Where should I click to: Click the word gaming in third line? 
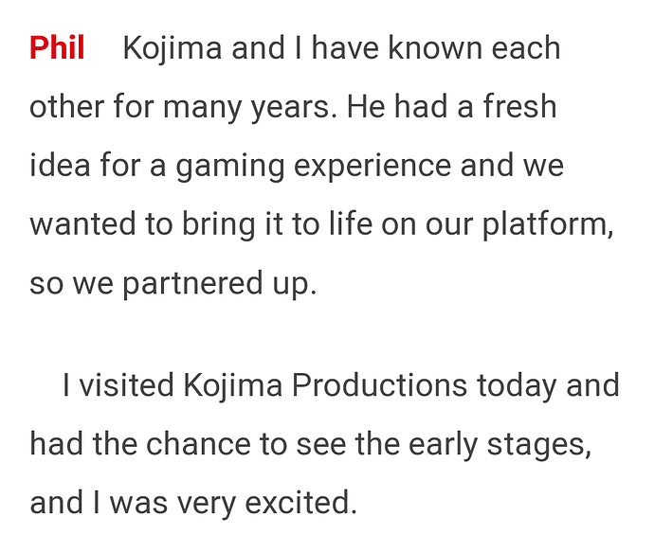coord(230,168)
